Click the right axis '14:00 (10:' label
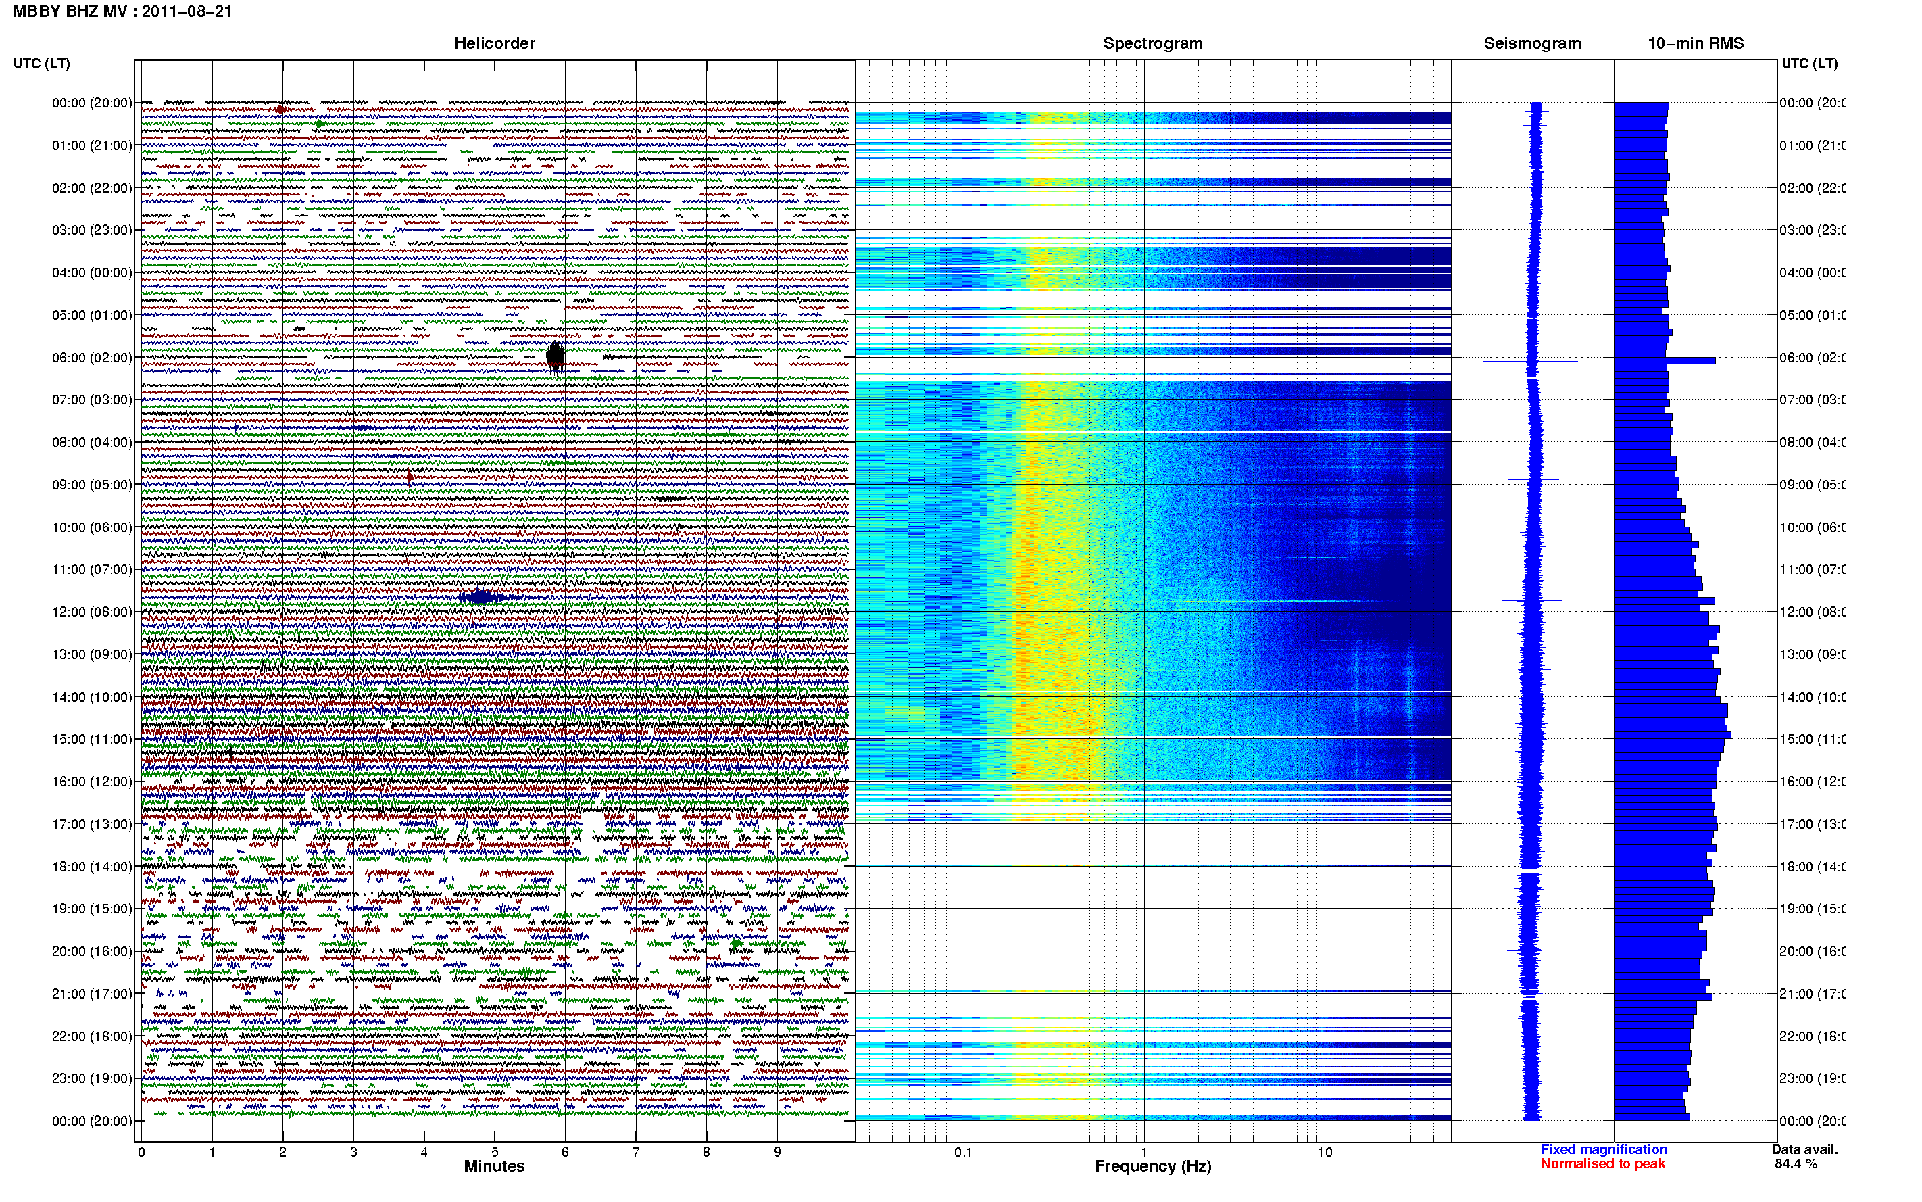This screenshot has width=1922, height=1202. (1812, 697)
